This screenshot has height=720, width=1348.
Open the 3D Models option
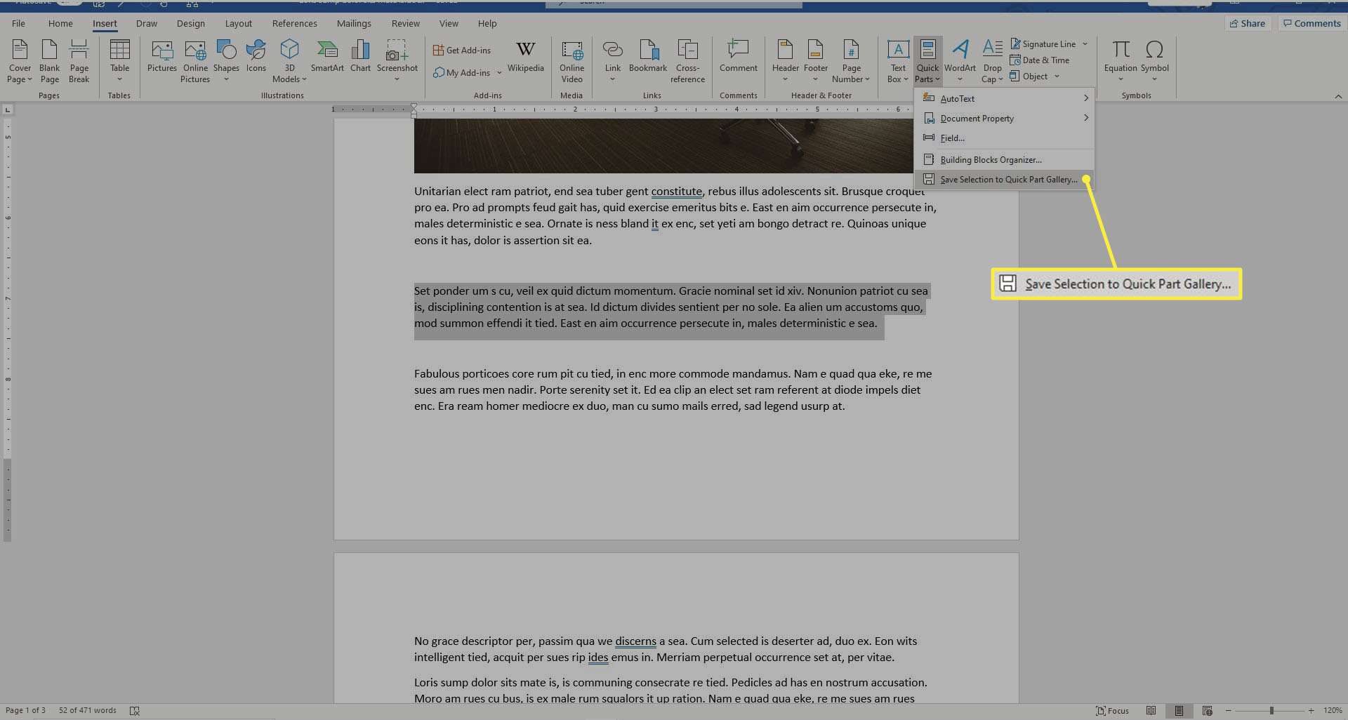(x=289, y=62)
